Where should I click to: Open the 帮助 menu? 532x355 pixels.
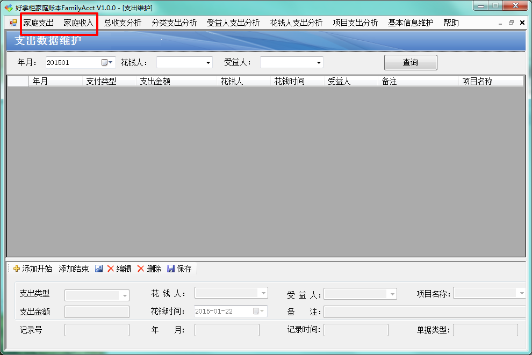coord(451,23)
